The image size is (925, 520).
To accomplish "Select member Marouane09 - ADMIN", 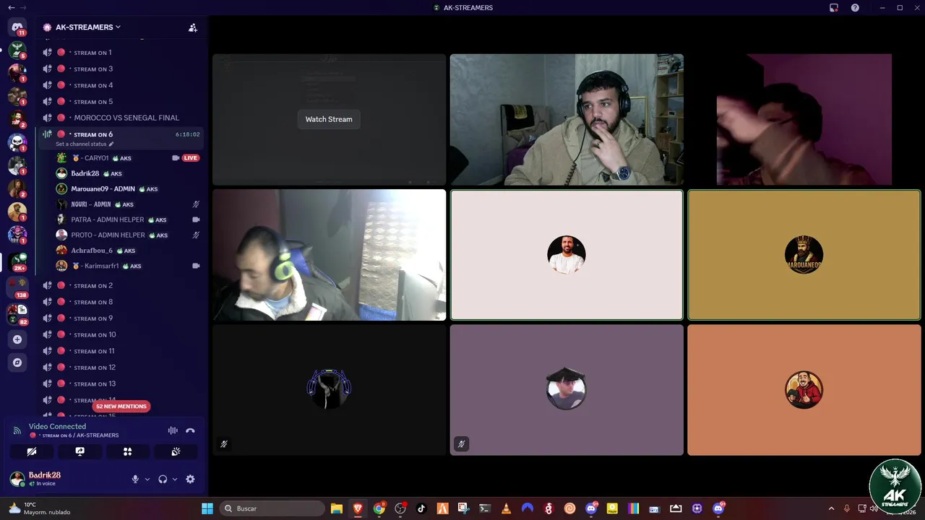I will point(128,188).
